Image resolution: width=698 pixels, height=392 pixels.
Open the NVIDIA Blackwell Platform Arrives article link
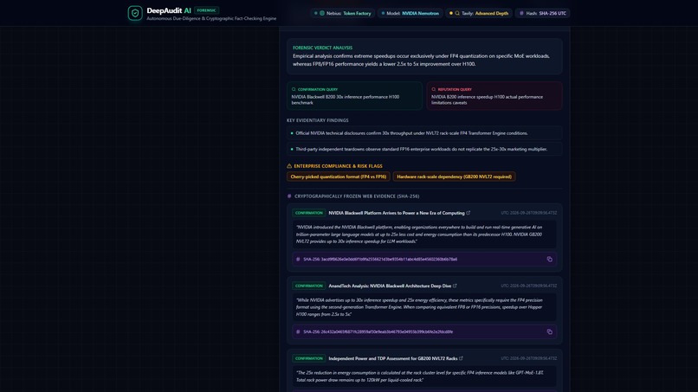point(396,213)
